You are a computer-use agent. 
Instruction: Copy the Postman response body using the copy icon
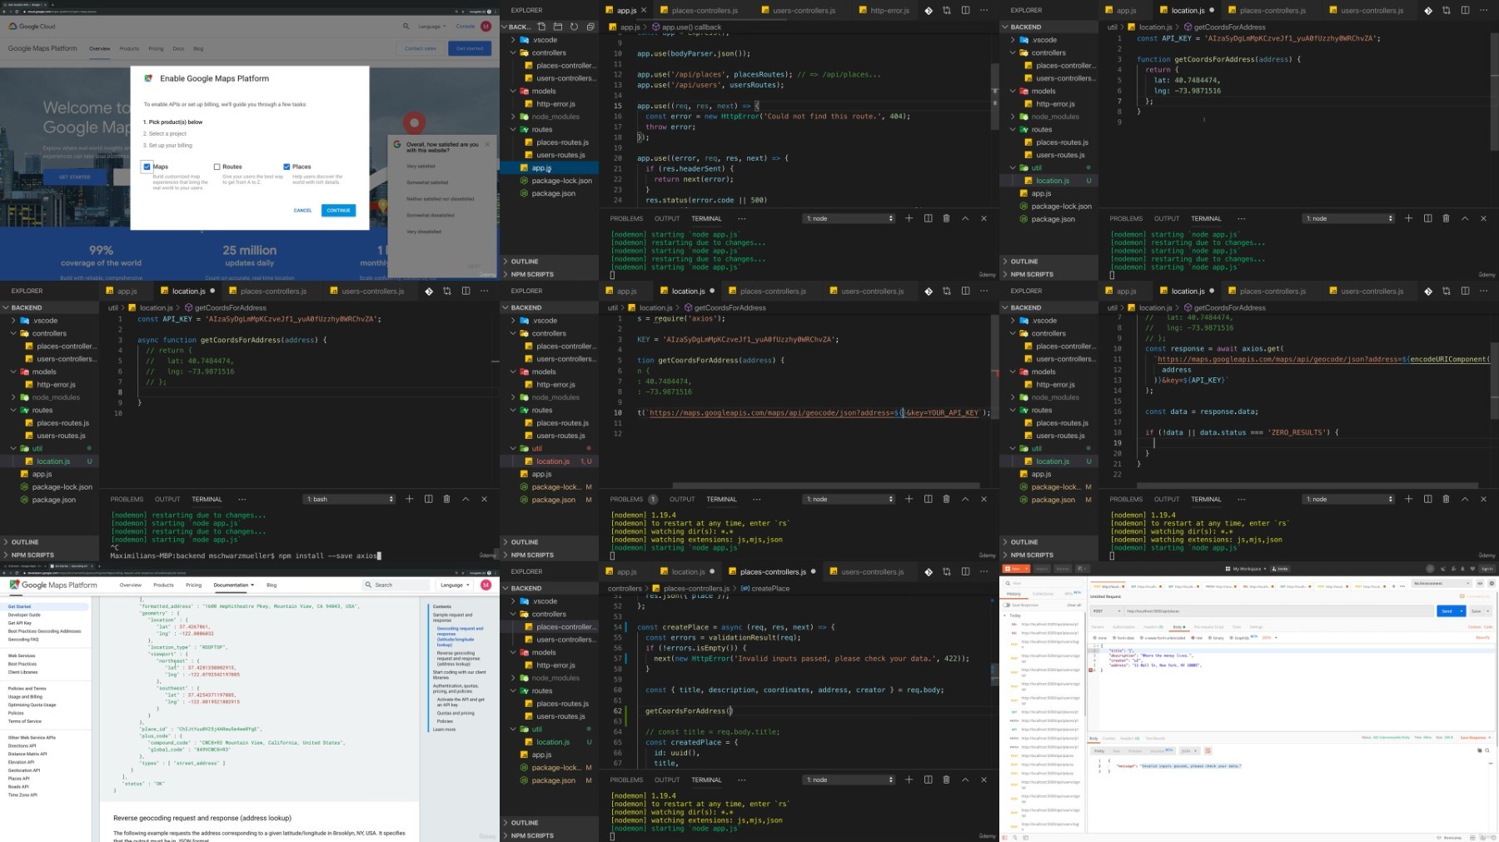tap(1480, 750)
